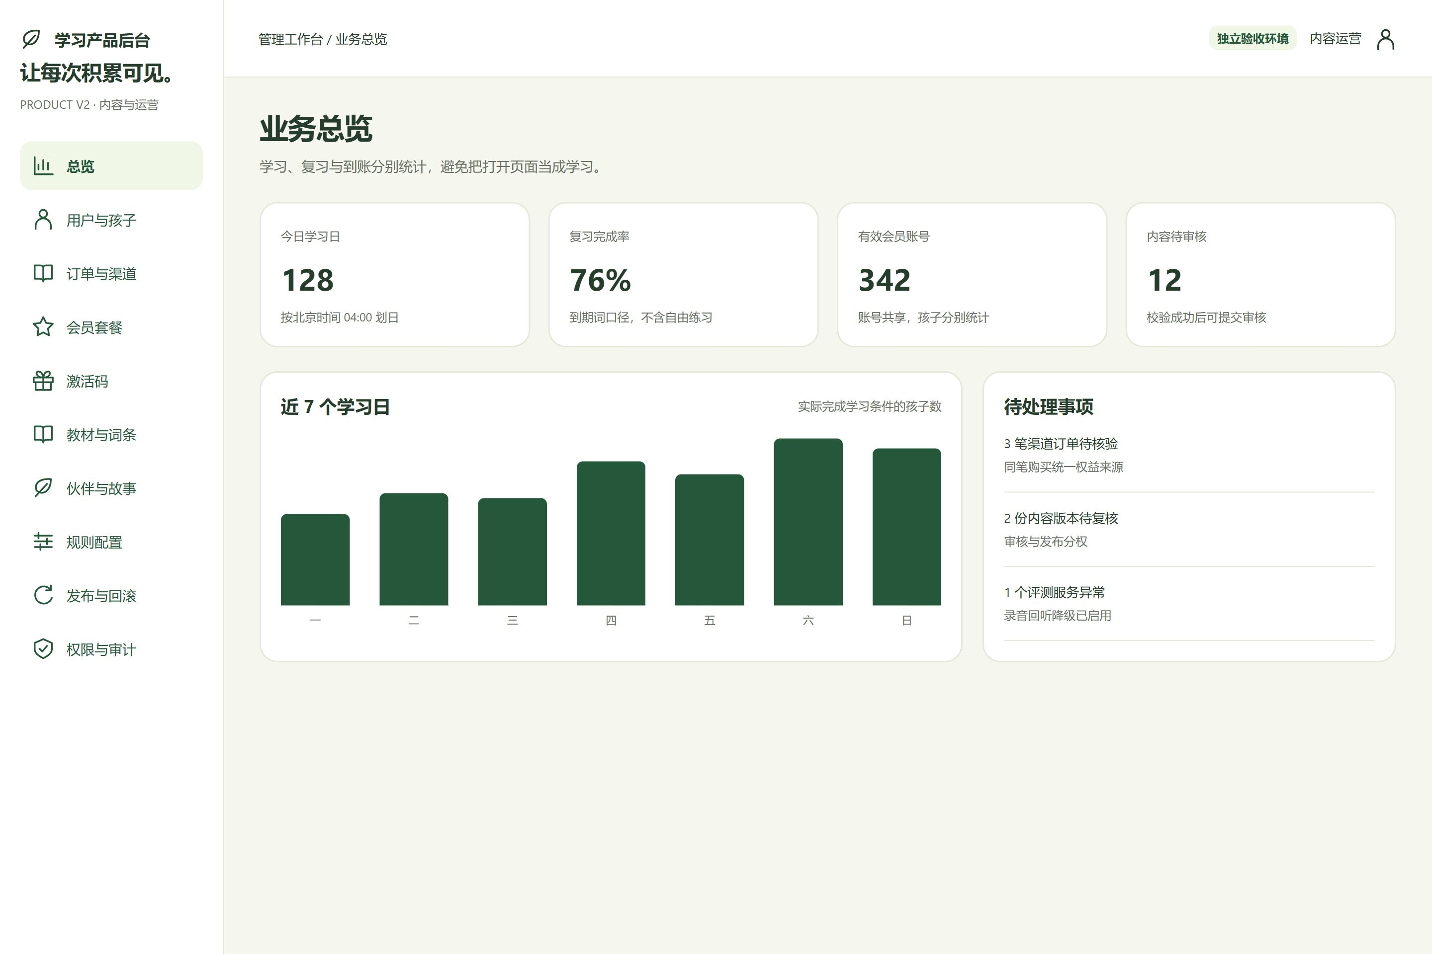Go to 订单与渠道 menu label
Image resolution: width=1432 pixels, height=954 pixels.
tap(101, 274)
